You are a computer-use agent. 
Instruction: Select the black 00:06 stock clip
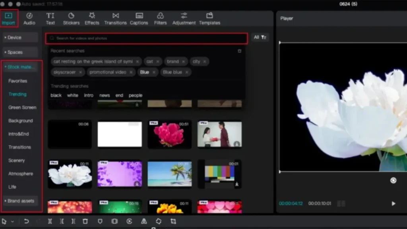point(70,134)
